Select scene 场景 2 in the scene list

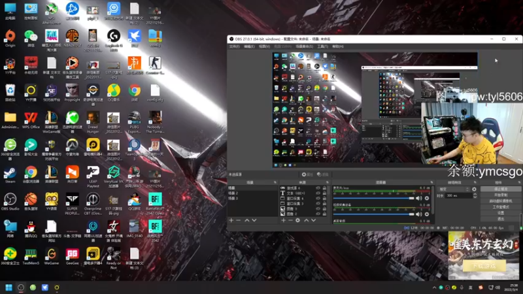pos(252,193)
